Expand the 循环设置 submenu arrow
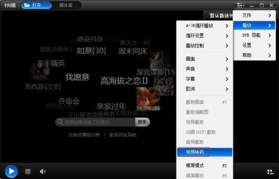The width and height of the screenshot is (279, 179). click(227, 36)
